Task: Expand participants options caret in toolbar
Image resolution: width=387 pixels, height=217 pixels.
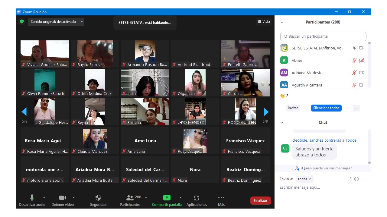Action: (x=146, y=198)
